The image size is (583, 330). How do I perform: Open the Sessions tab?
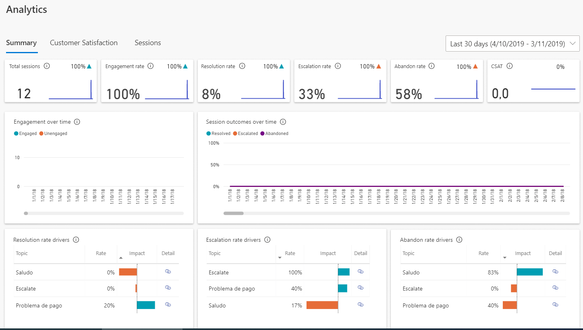[147, 43]
